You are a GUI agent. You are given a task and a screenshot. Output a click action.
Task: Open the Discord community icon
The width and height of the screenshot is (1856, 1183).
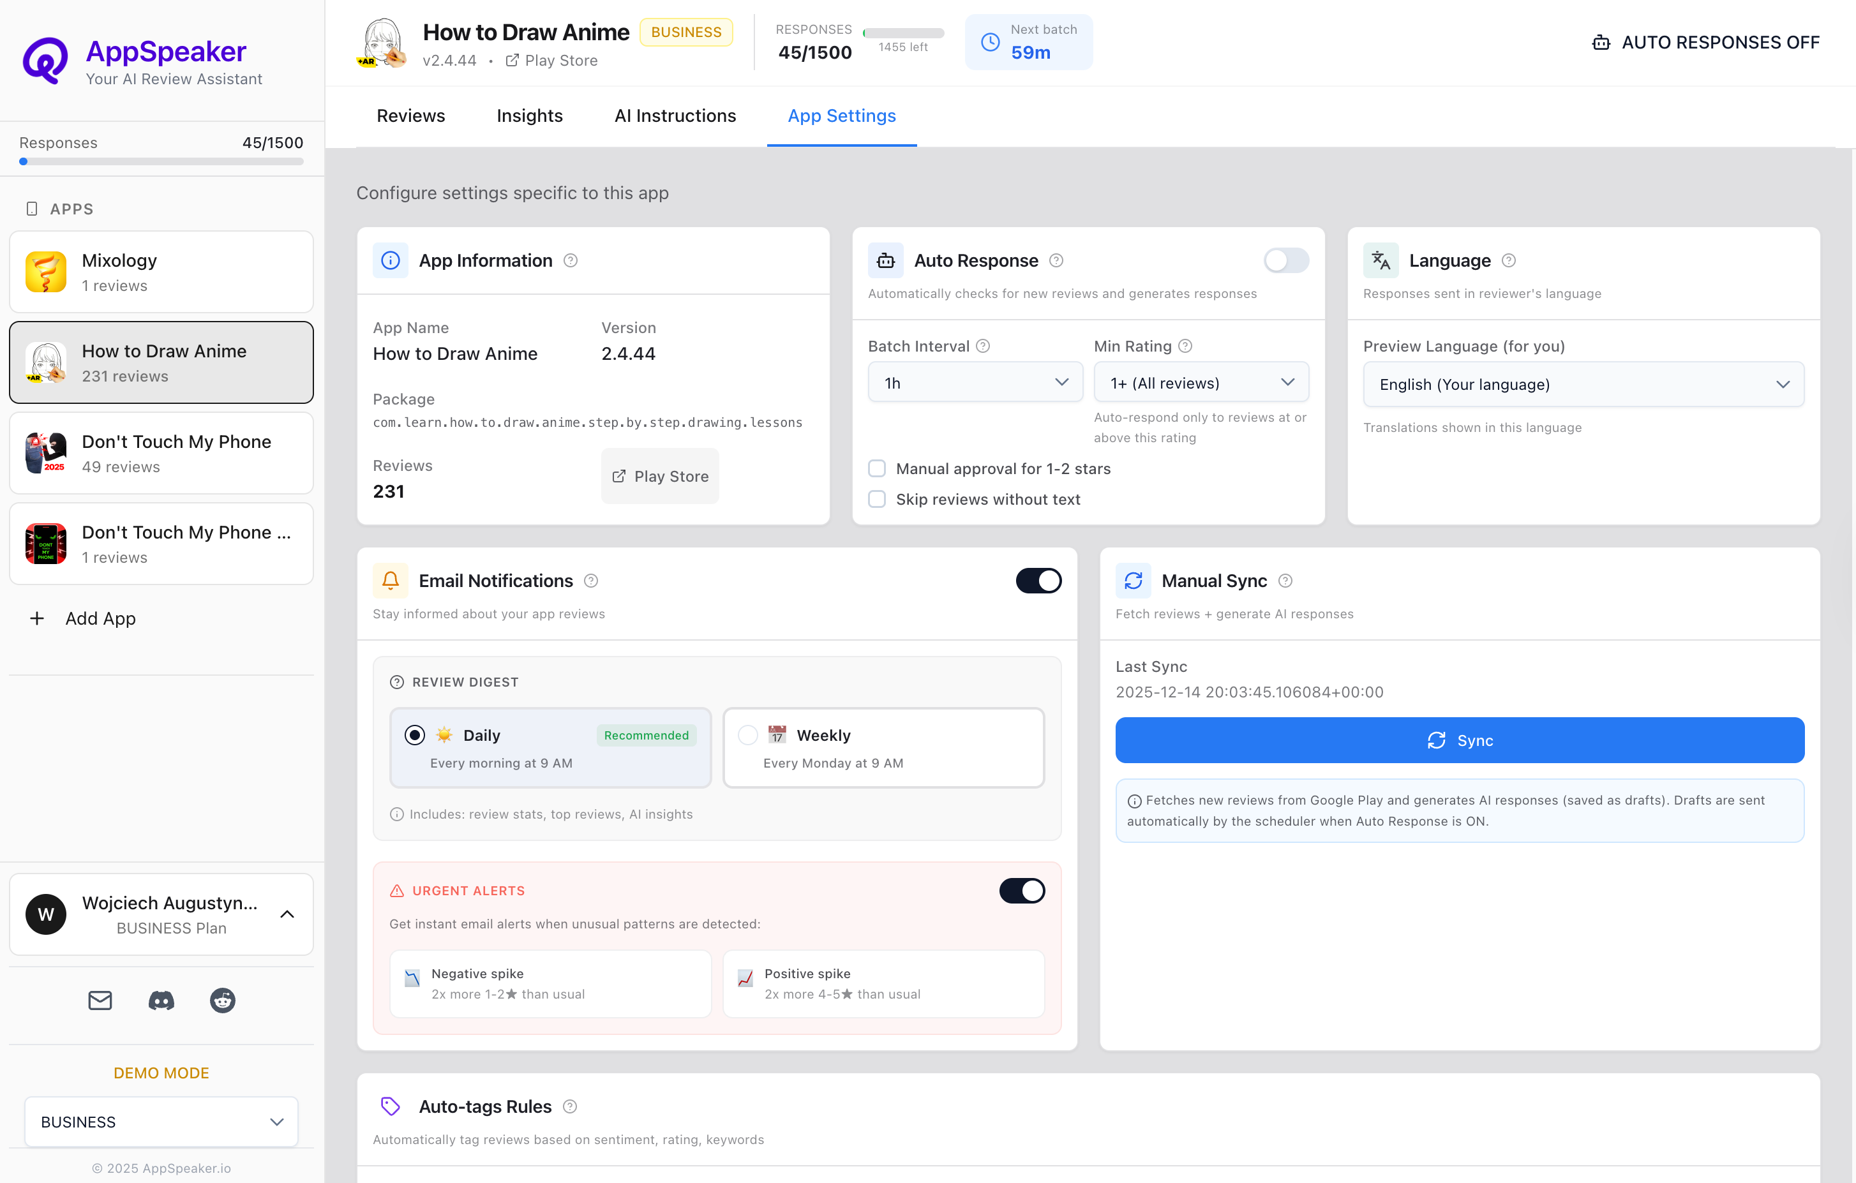[x=161, y=1001]
